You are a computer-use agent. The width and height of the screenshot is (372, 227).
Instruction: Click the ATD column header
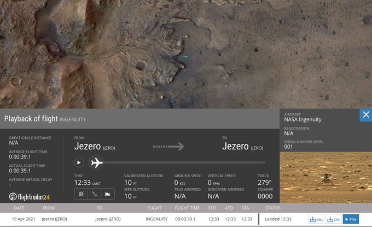pos(229,208)
